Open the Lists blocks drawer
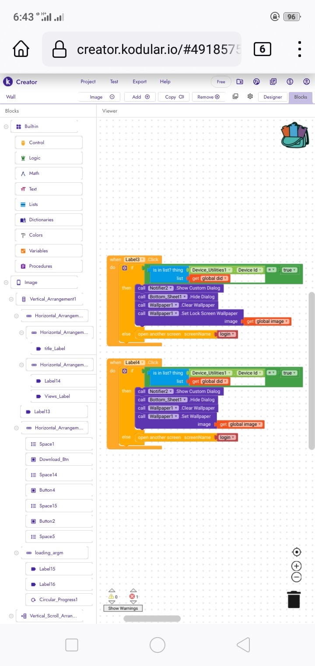Image resolution: width=315 pixels, height=666 pixels. click(49, 204)
